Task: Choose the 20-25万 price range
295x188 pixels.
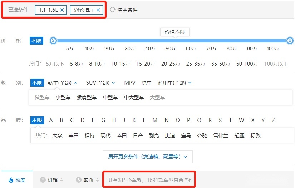Action: tap(171, 64)
